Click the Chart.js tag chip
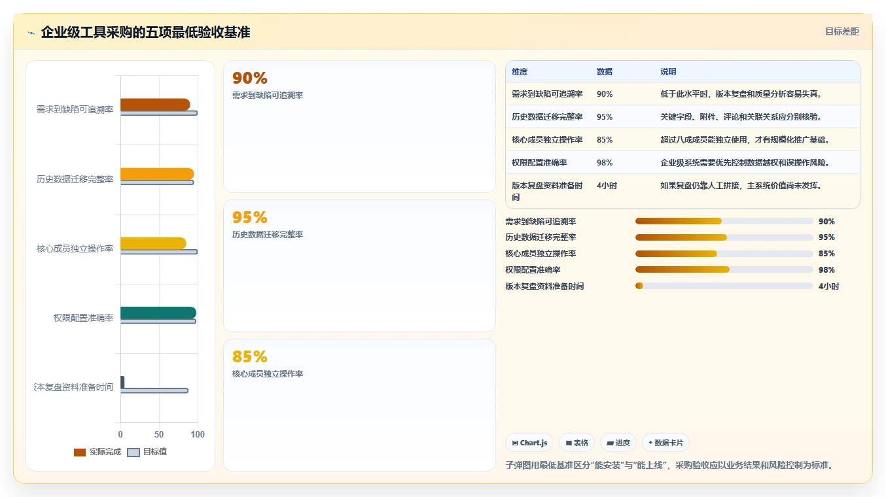886x497 pixels. pyautogui.click(x=529, y=443)
